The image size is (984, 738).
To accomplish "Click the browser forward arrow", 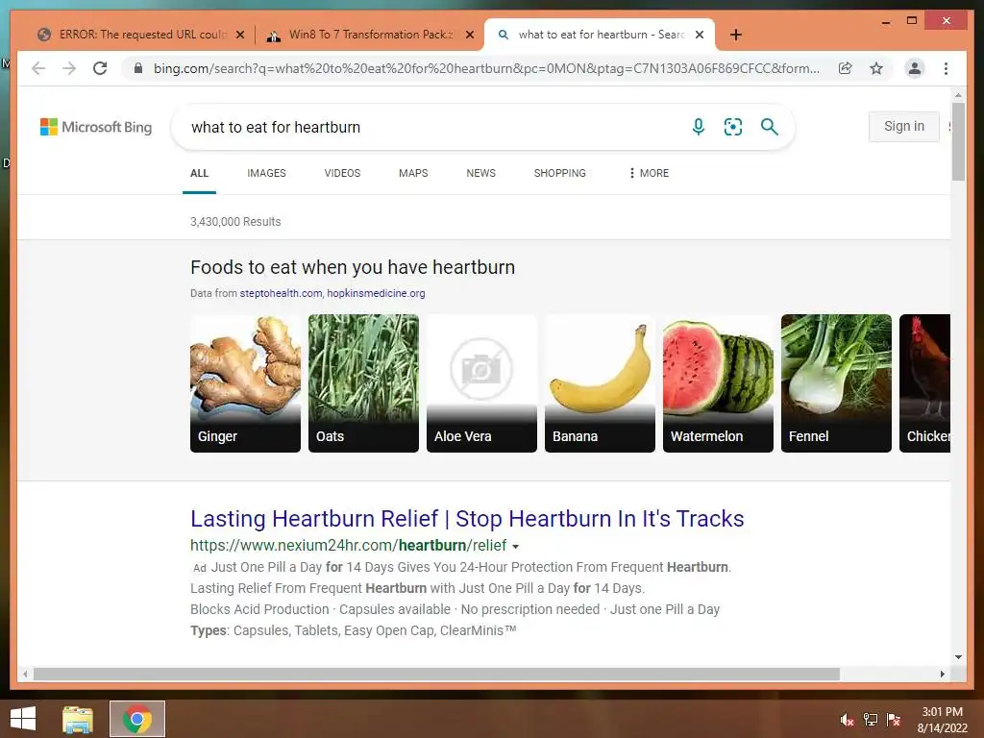I will [69, 68].
